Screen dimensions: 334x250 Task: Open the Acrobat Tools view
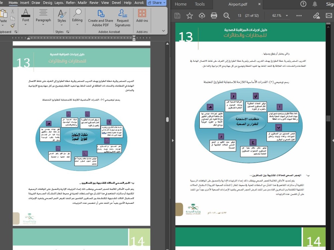click(x=200, y=4)
